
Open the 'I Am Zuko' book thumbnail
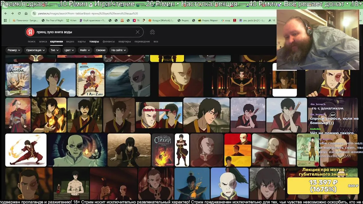pyautogui.click(x=90, y=80)
